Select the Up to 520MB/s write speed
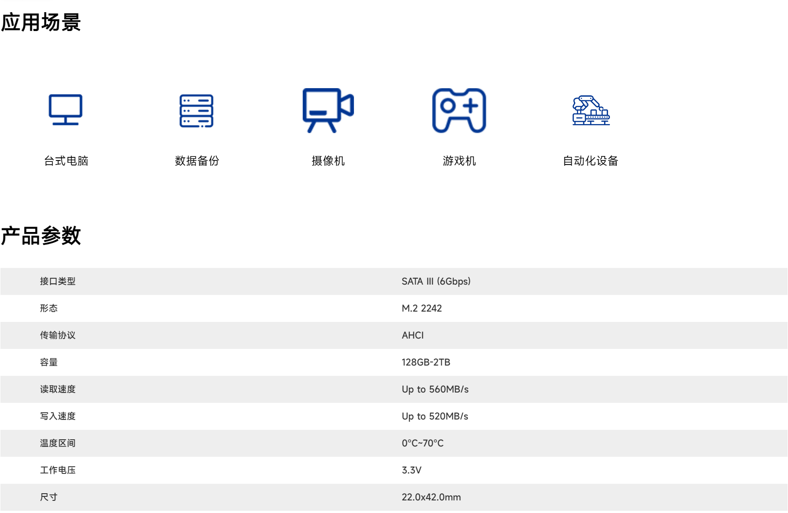The image size is (788, 513). pyautogui.click(x=434, y=416)
